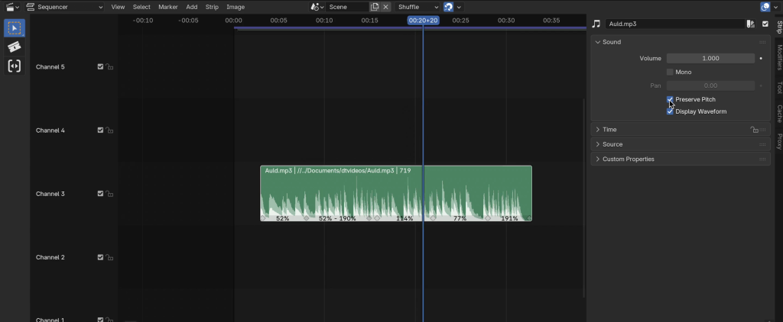Click the overlays icon in header
This screenshot has height=322, width=783.
click(765, 7)
